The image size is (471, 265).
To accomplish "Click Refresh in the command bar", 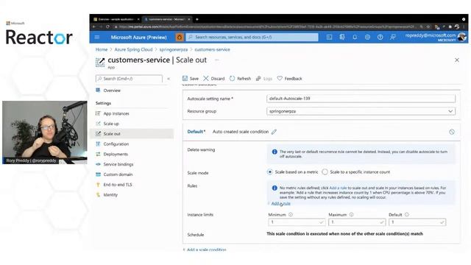I will click(241, 79).
